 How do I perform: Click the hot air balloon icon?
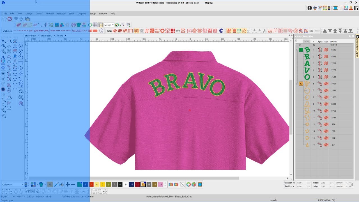pyautogui.click(x=16, y=19)
